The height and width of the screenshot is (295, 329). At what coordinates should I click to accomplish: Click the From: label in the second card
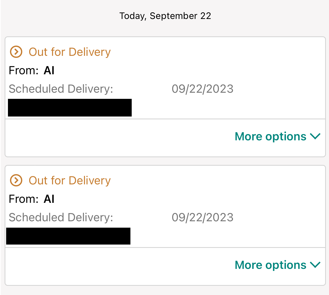click(24, 199)
